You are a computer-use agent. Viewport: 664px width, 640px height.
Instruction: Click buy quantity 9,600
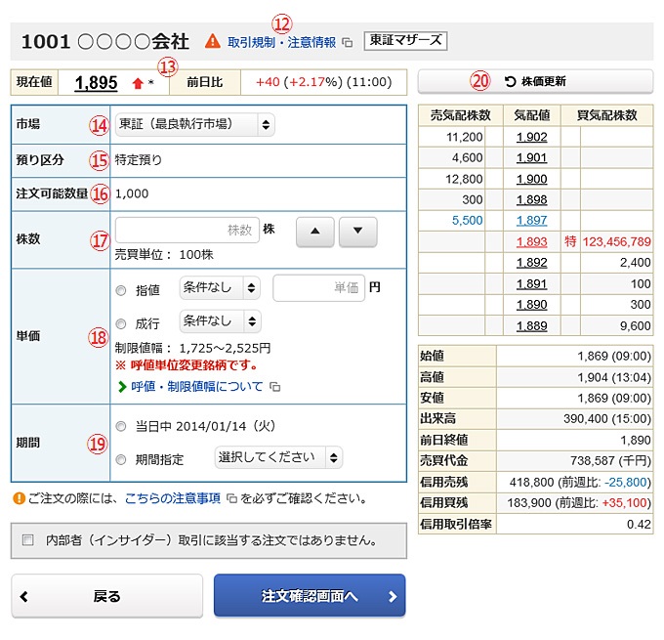click(x=636, y=326)
